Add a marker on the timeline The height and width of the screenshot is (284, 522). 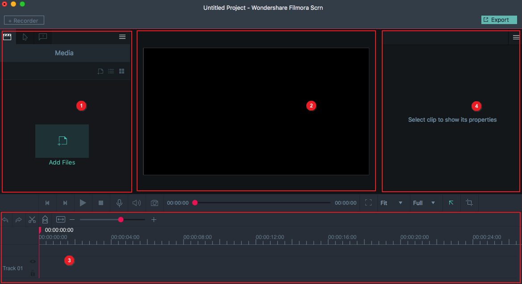coord(45,219)
